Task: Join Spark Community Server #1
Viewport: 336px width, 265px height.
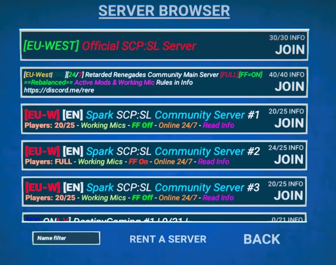Action: 289,123
